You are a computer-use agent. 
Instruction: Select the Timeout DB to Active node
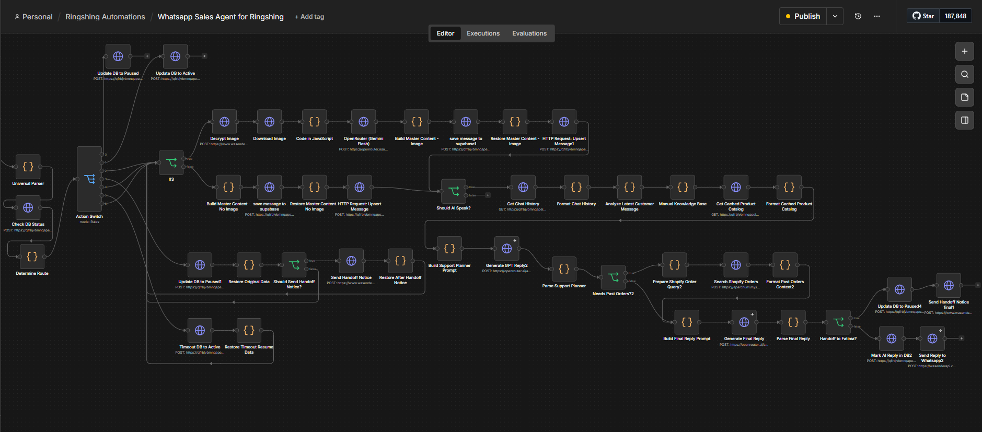(200, 330)
